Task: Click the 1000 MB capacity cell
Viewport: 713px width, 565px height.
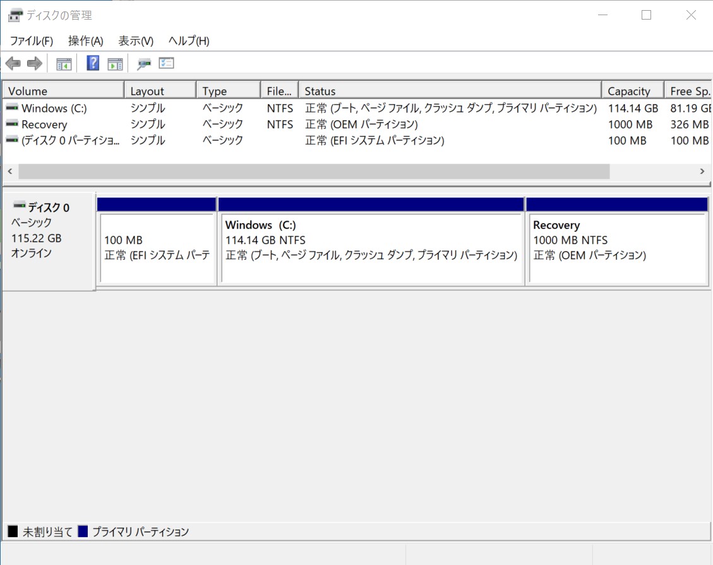Action: click(630, 125)
